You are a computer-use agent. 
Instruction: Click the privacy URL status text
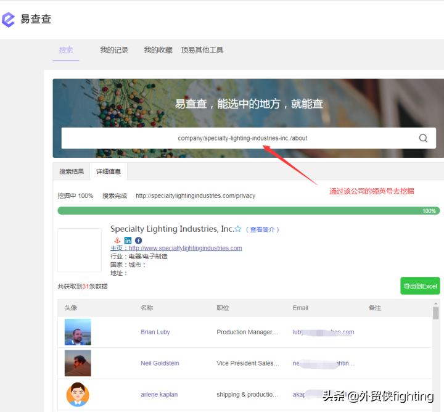point(195,196)
